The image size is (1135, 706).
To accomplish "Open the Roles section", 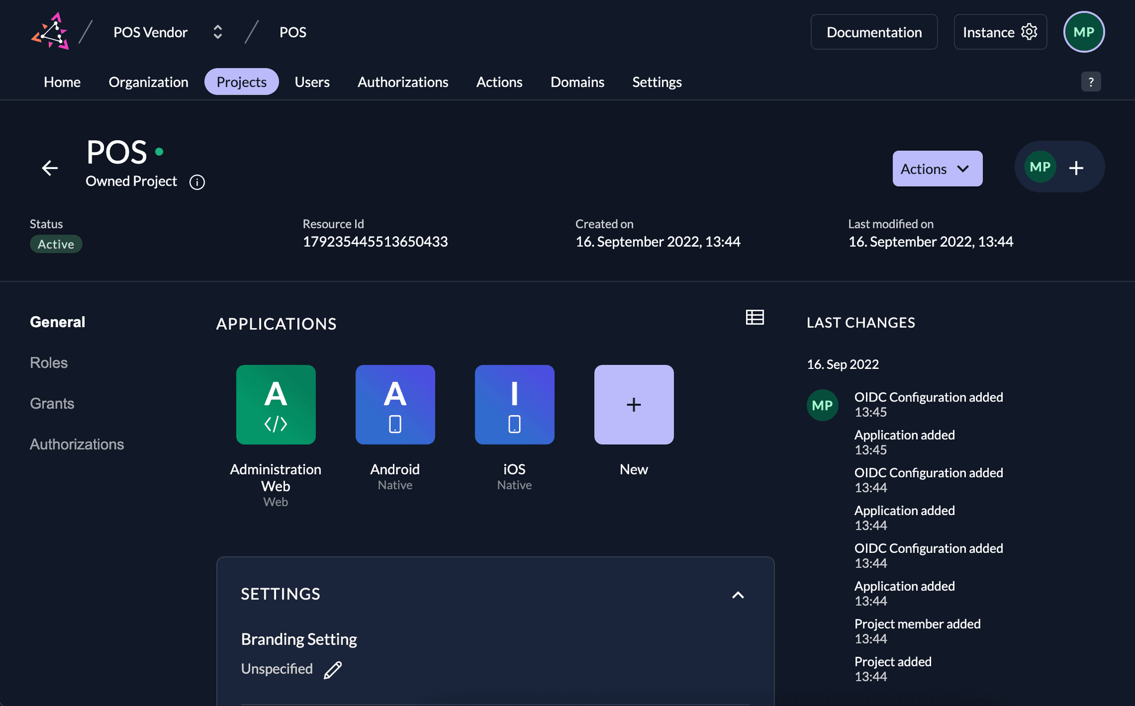I will tap(49, 362).
